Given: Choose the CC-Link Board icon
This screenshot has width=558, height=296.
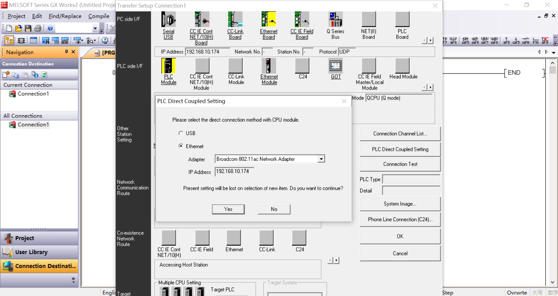Looking at the screenshot, I should point(235,20).
